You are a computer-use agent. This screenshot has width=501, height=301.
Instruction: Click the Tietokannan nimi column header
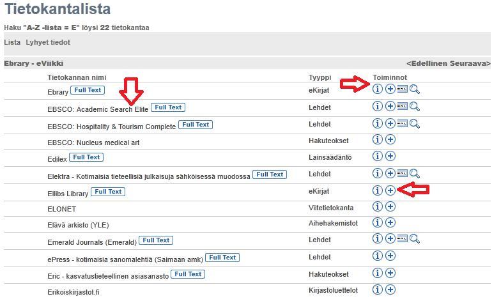77,77
